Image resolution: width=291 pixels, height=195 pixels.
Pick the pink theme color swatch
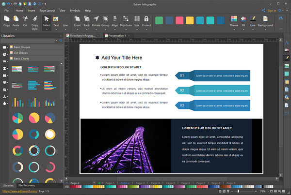[x=180, y=21]
